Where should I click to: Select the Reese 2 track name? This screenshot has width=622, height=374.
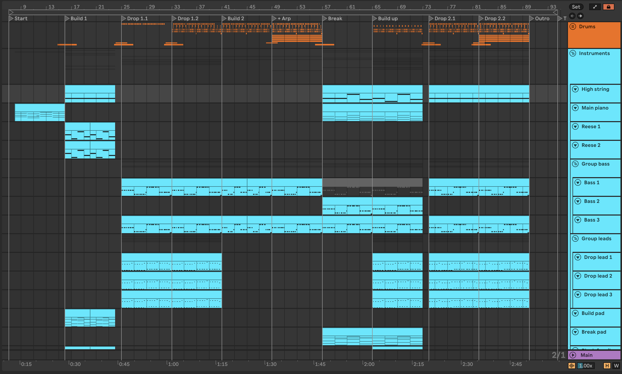click(x=591, y=145)
